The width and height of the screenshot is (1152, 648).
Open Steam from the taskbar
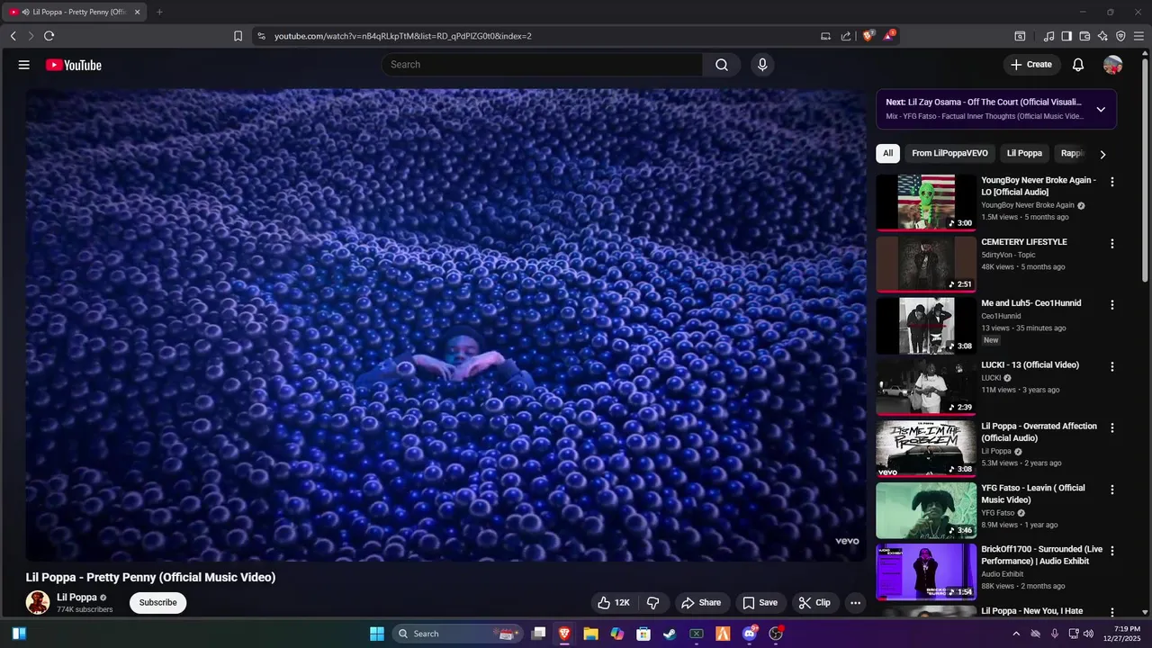click(670, 634)
